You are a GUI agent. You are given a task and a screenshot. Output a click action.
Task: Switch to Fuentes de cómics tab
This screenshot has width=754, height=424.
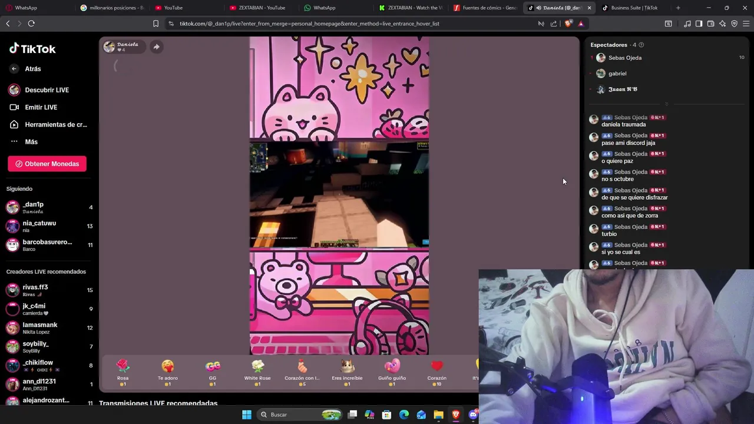coord(486,8)
